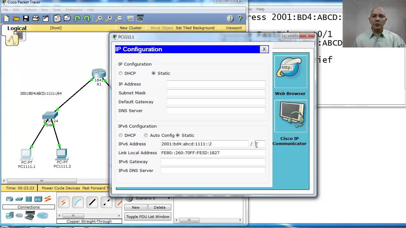Click the IPv6 Address field
This screenshot has height=228, width=406.
(x=205, y=144)
